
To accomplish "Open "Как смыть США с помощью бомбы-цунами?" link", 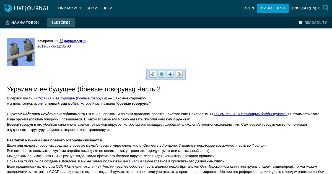I will pyautogui.click(x=250, y=114).
